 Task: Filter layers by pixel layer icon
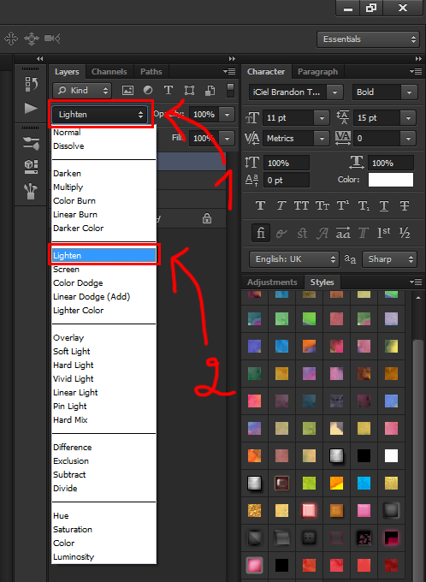[x=127, y=90]
